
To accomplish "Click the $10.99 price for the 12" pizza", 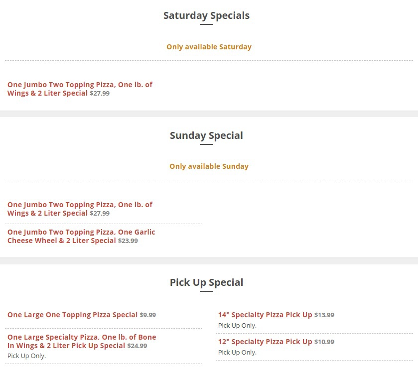I will [x=324, y=342].
